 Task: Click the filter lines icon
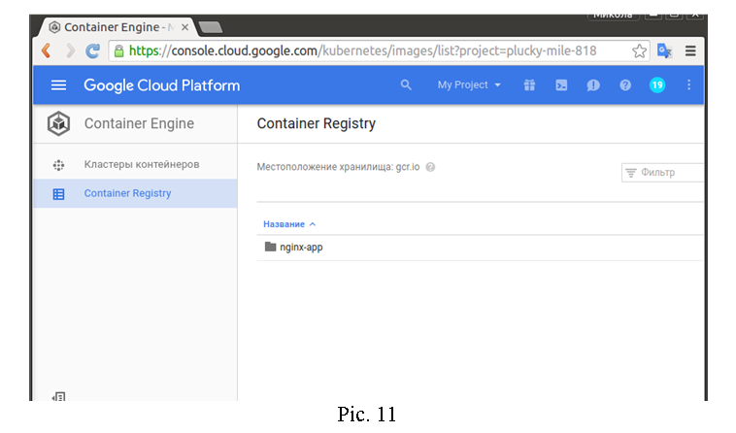coord(631,173)
